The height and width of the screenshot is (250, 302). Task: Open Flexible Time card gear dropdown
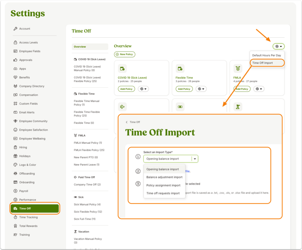click(x=201, y=89)
